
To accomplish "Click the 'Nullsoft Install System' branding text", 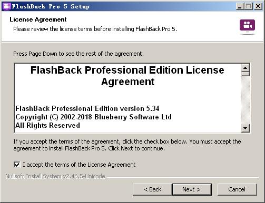I will point(55,176).
